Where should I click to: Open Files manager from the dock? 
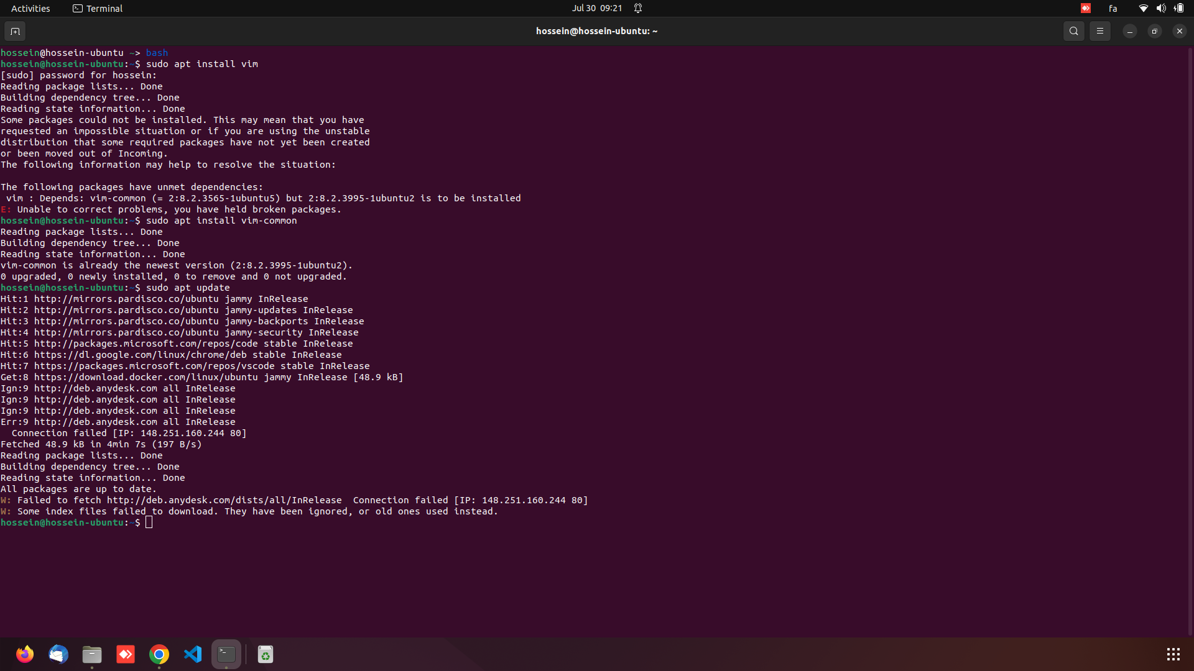(x=92, y=654)
